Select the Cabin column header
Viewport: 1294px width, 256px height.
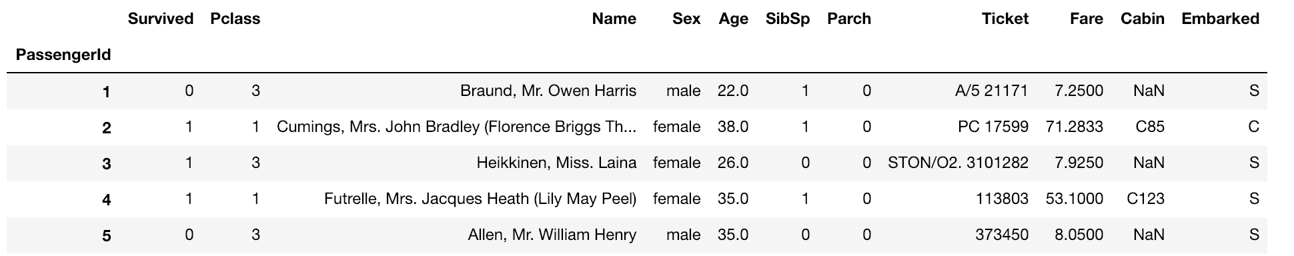coord(1143,19)
